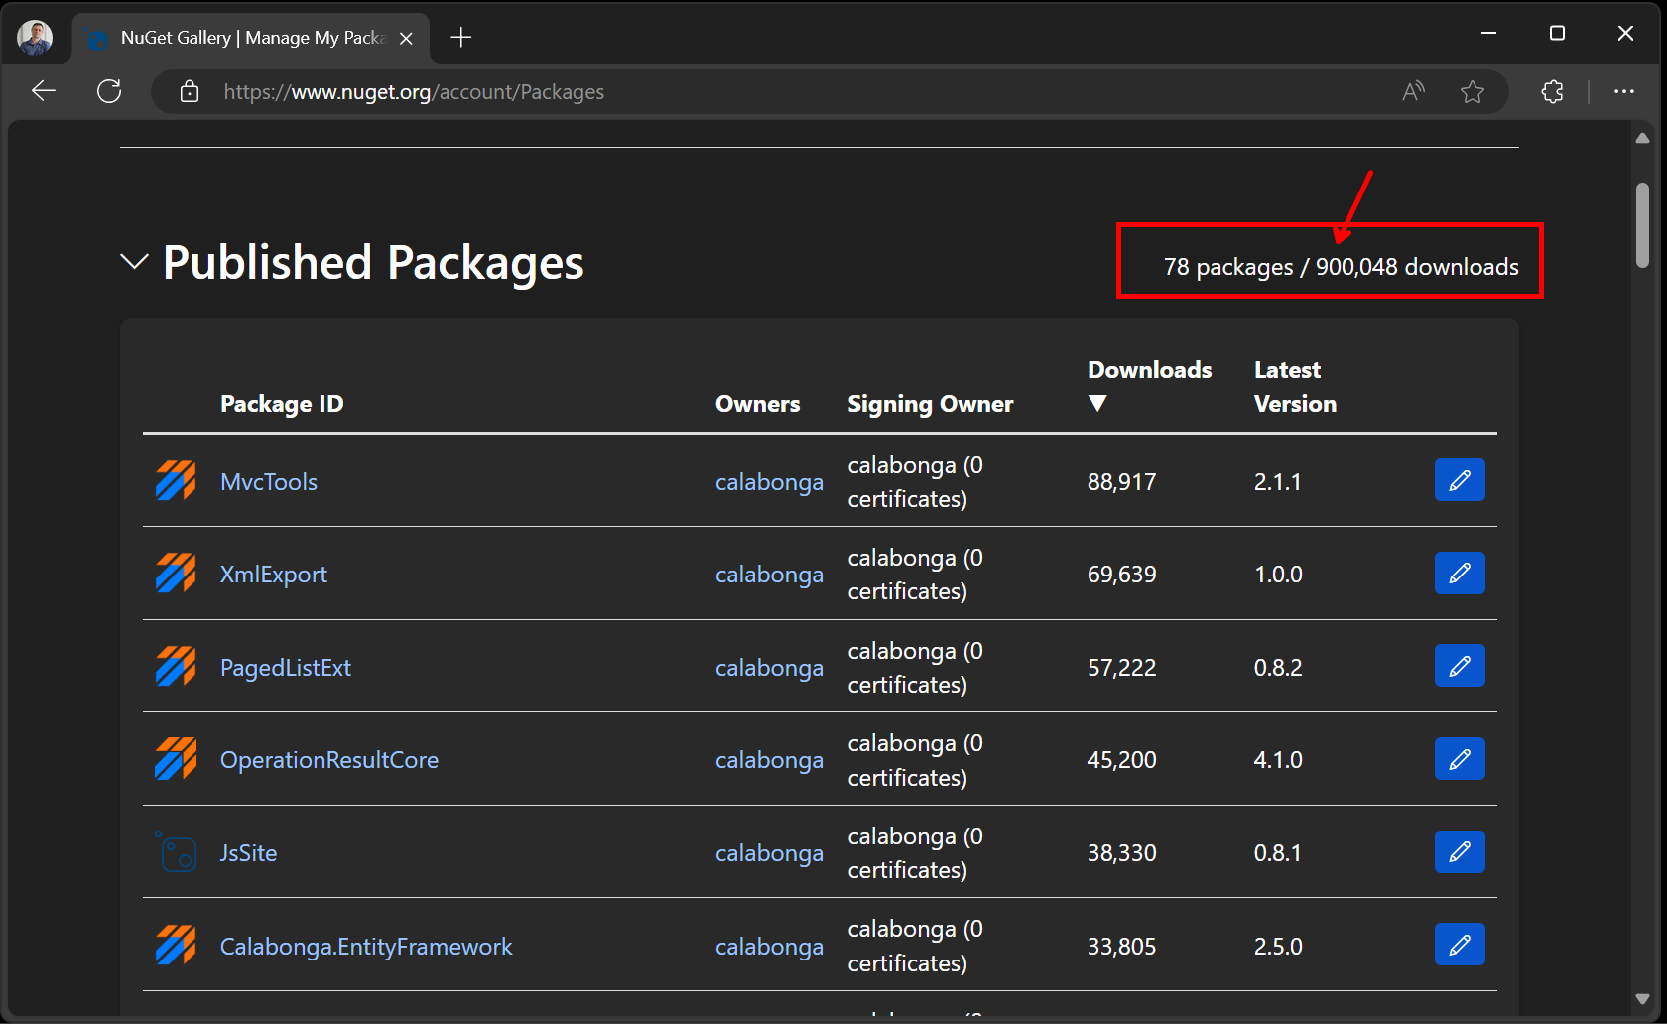1667x1024 pixels.
Task: Click the Latest Version column header
Action: [x=1295, y=387]
